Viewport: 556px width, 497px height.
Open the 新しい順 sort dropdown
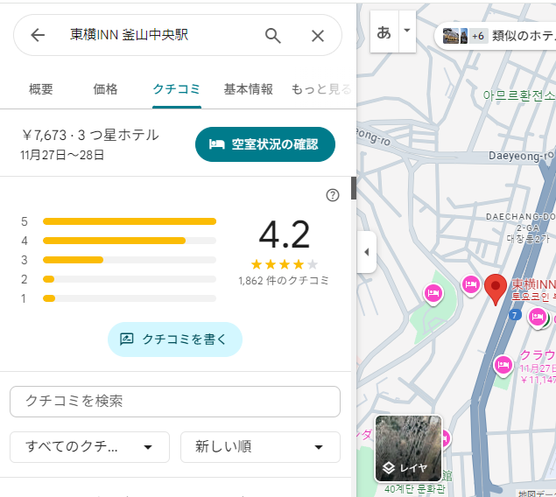coord(260,447)
